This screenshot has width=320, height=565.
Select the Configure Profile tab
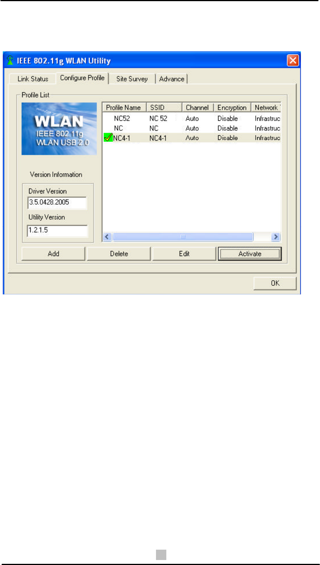click(82, 78)
